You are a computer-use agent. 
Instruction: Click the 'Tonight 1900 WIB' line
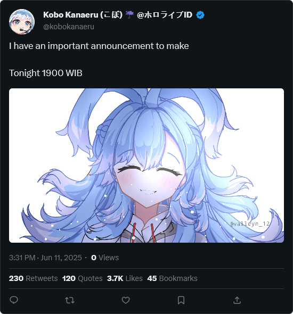[46, 73]
